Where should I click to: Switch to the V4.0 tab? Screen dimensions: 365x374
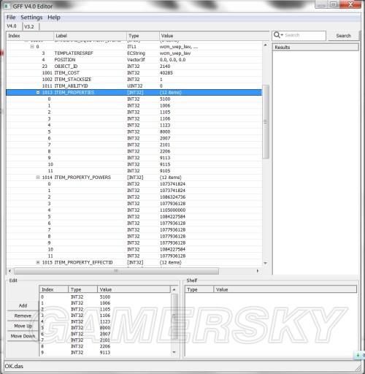point(12,26)
